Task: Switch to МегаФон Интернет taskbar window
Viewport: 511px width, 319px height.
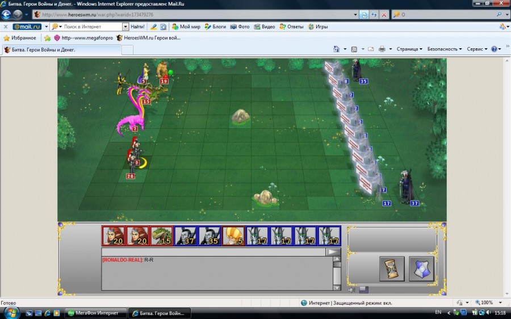Action: (x=97, y=313)
